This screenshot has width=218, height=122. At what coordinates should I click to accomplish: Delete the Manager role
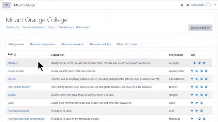[204, 63]
